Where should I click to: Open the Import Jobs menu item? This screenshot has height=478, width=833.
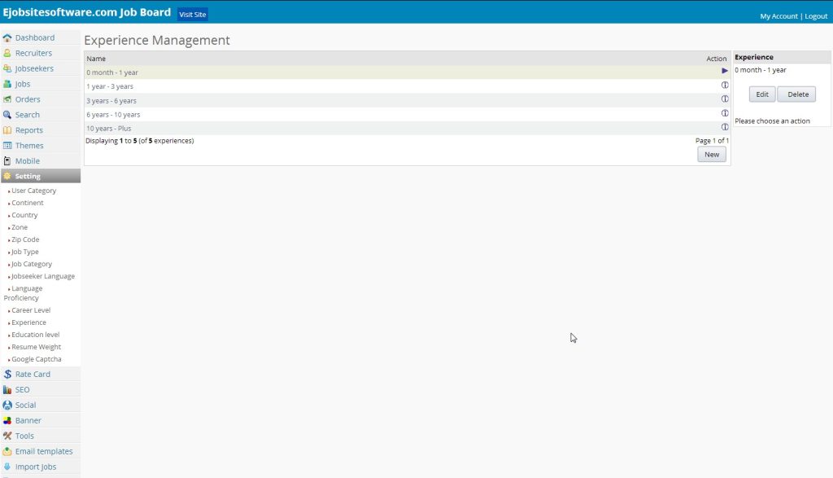click(x=36, y=467)
